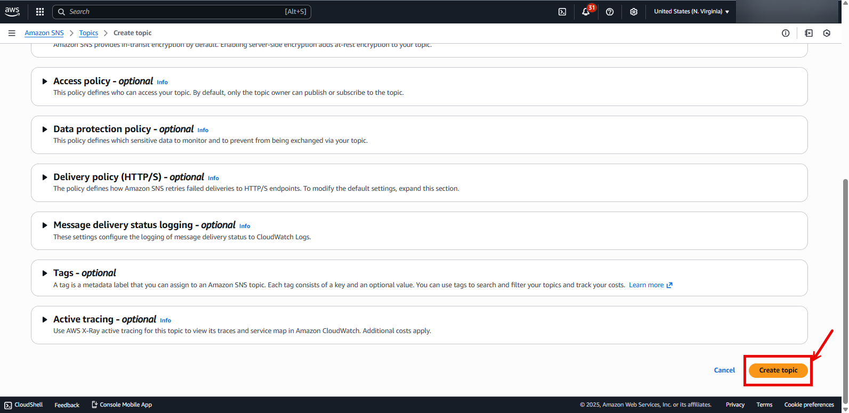
Task: Open the United States (N. Virginia) region dropdown
Action: [x=691, y=12]
